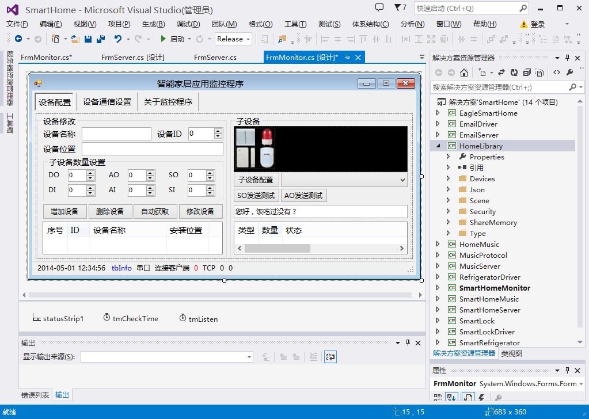Click the Home icon in Solution Explorer
The height and width of the screenshot is (419, 589).
464,73
